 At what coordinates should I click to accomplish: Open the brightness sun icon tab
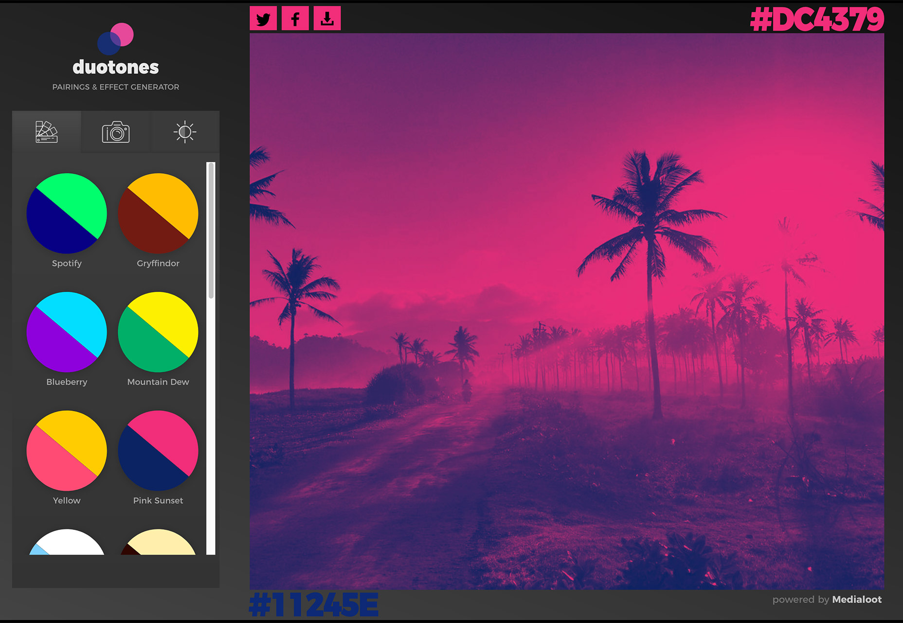point(185,132)
